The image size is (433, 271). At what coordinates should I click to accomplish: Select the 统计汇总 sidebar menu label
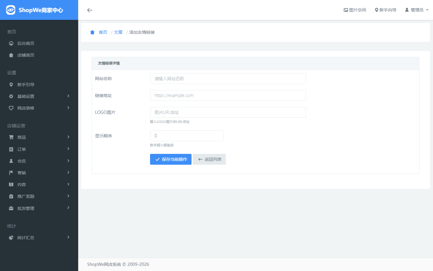click(26, 238)
